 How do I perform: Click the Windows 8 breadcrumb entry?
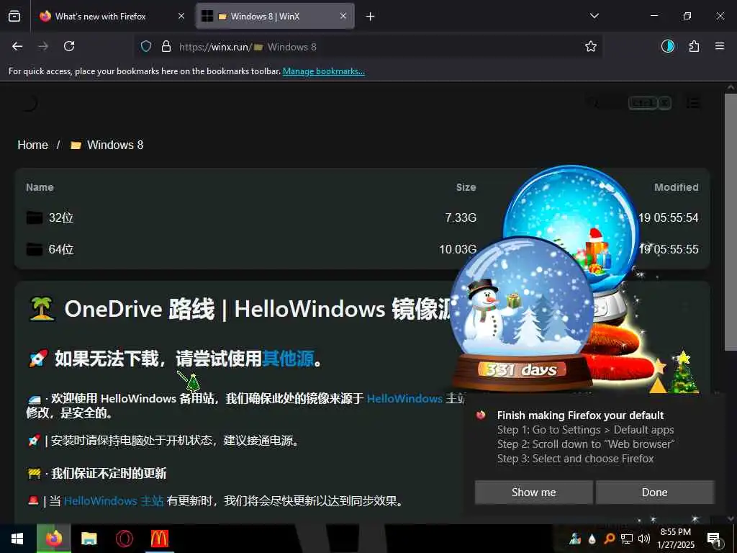point(107,145)
